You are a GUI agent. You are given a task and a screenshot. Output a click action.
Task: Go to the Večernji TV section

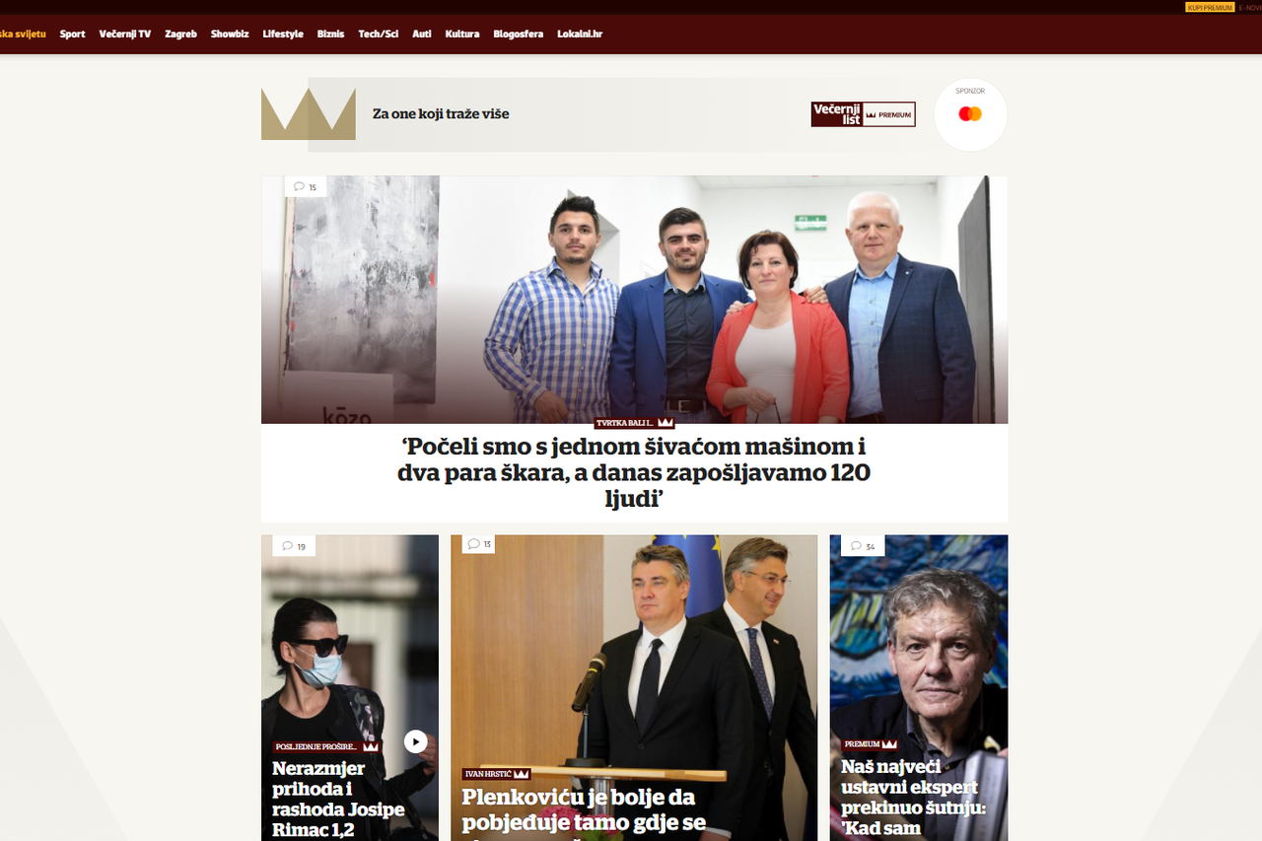click(x=125, y=34)
